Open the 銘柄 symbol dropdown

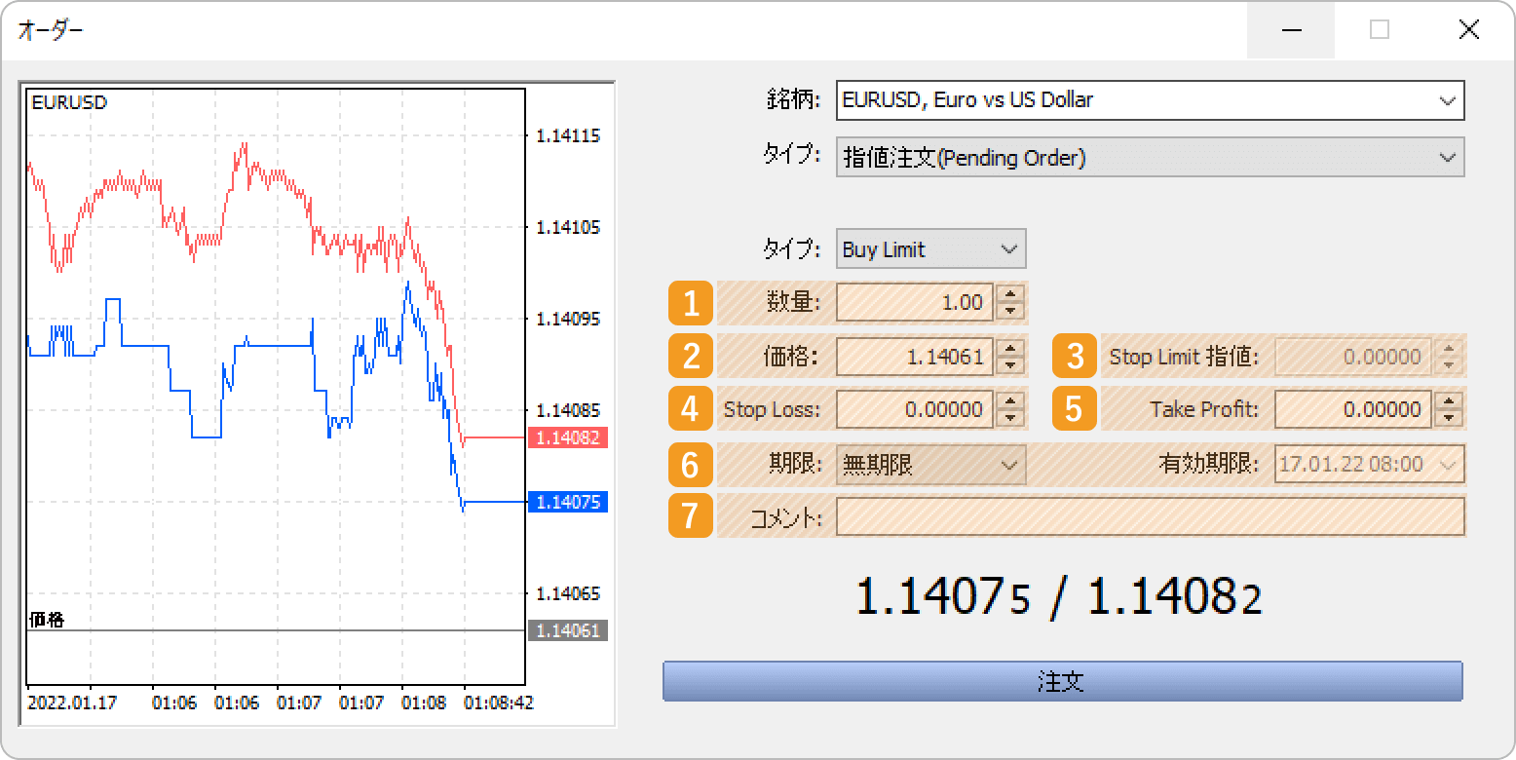[1150, 99]
